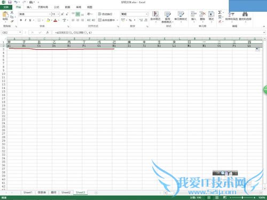This screenshot has width=267, height=200.
Task: Click the AutoSum sigma icon
Action: pos(220,12)
